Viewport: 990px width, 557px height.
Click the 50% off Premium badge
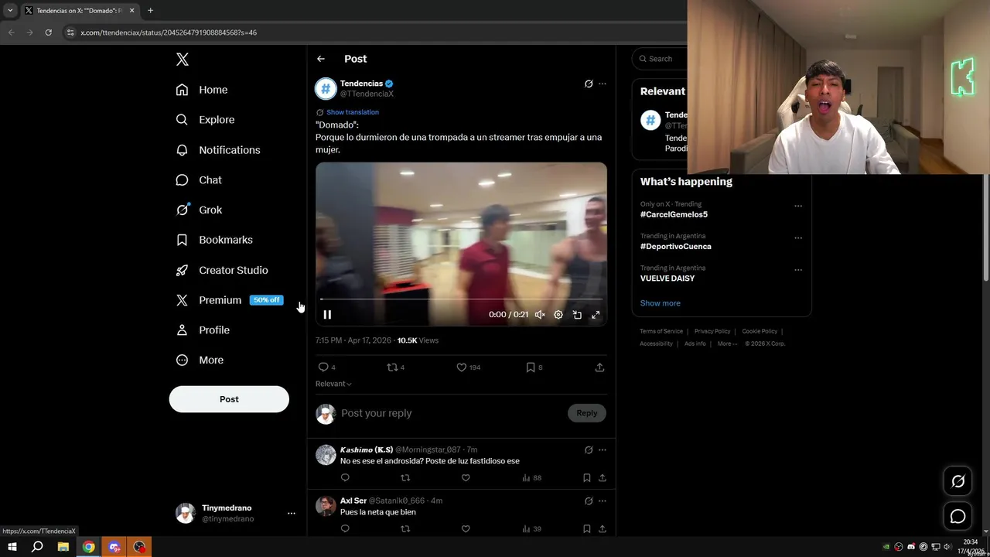[x=267, y=300]
